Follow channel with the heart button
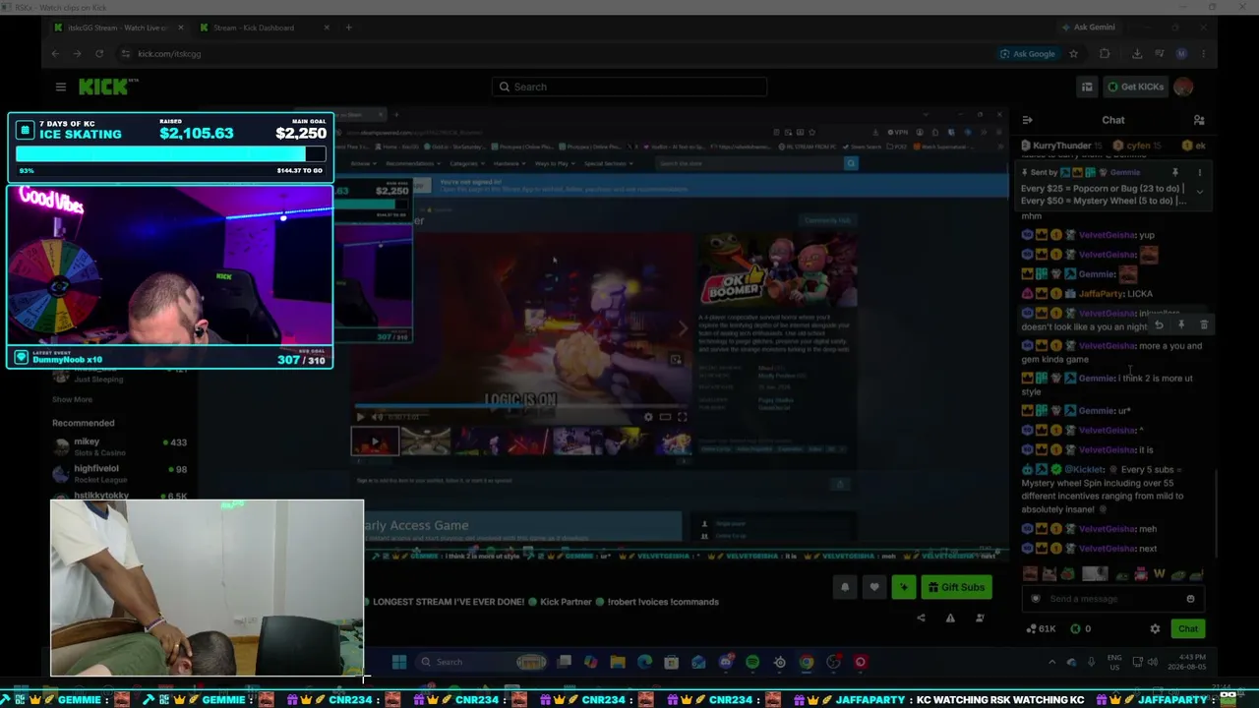 pyautogui.click(x=874, y=587)
